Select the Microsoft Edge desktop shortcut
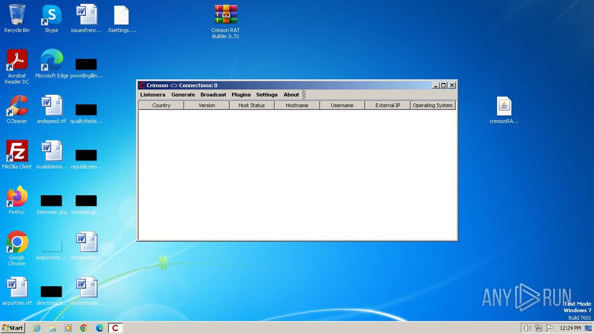This screenshot has width=594, height=334. pos(52,64)
